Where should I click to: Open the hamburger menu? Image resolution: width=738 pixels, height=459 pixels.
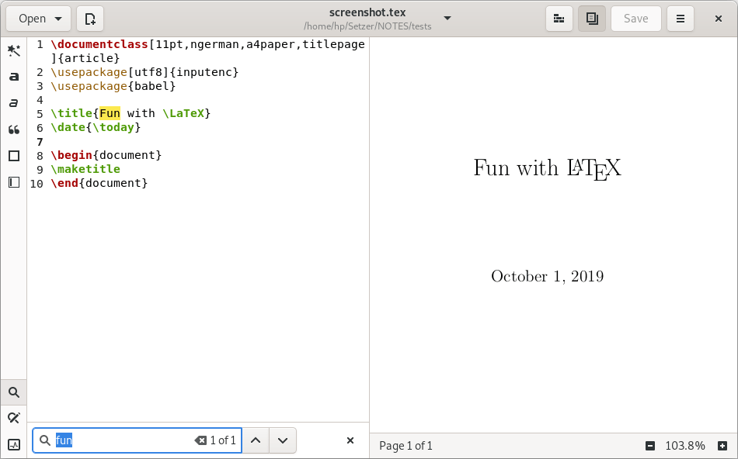pyautogui.click(x=680, y=19)
